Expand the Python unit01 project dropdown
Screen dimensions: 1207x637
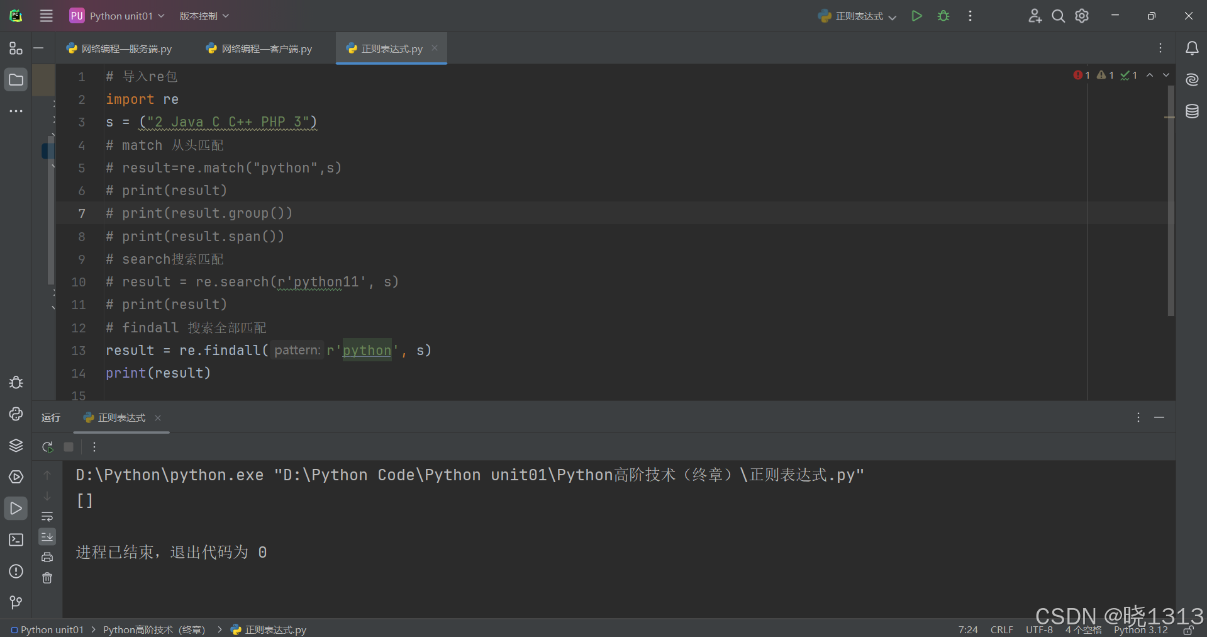(x=117, y=16)
